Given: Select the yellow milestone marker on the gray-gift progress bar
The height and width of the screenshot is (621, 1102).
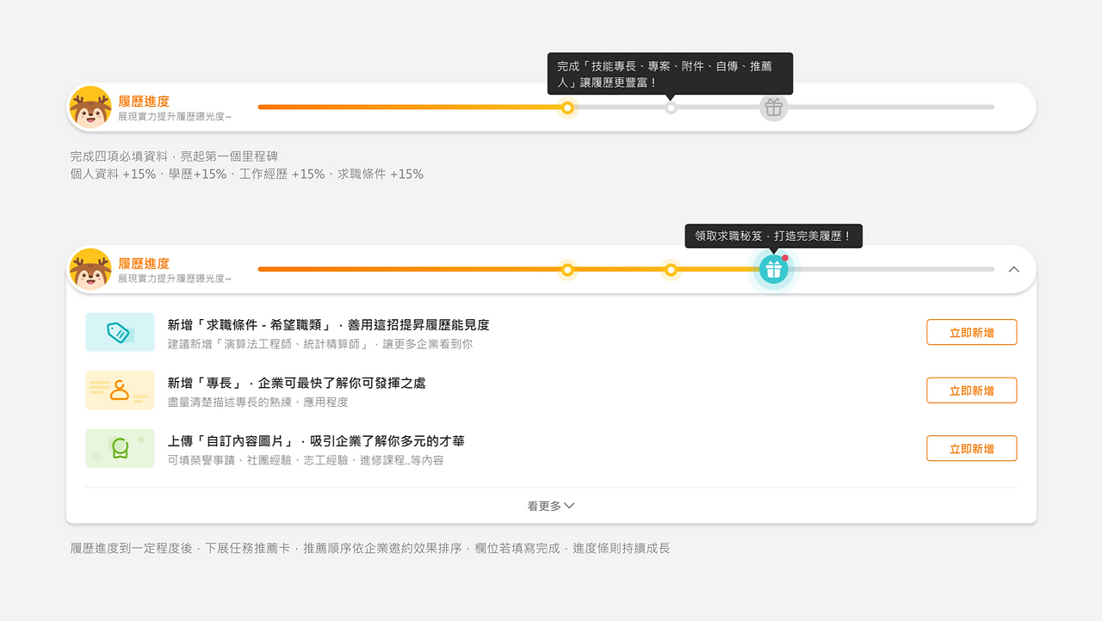Looking at the screenshot, I should click(567, 108).
